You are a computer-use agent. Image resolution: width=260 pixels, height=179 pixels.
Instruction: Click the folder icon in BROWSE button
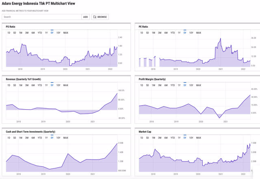pos(95,17)
